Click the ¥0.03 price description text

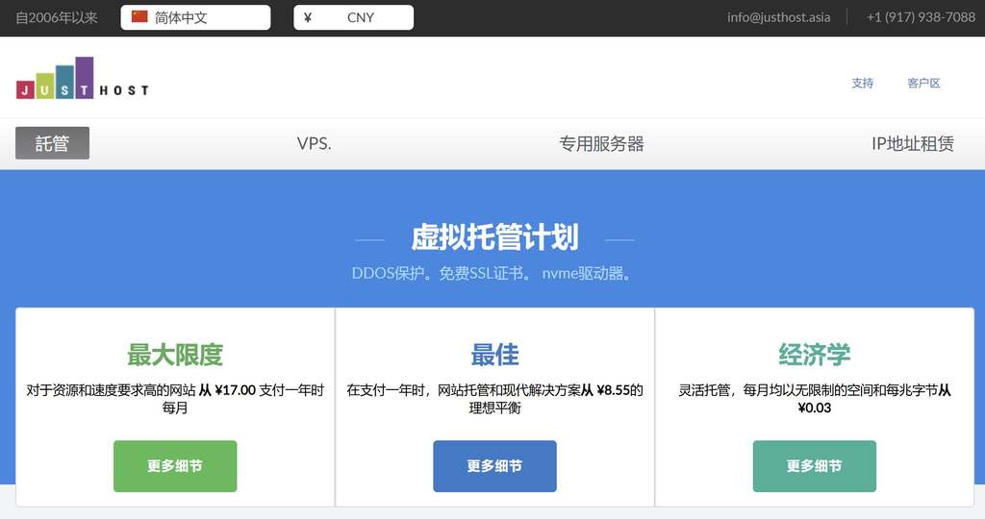(x=814, y=399)
